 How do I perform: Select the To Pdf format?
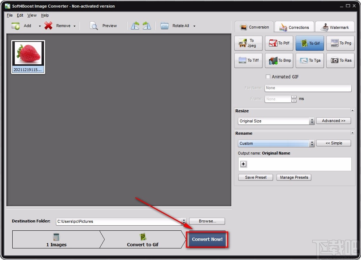[279, 43]
